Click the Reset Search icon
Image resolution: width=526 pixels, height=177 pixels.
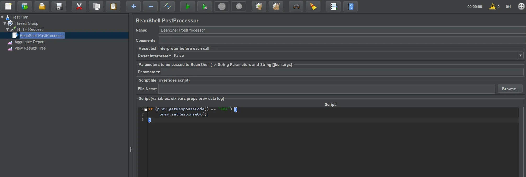313,7
